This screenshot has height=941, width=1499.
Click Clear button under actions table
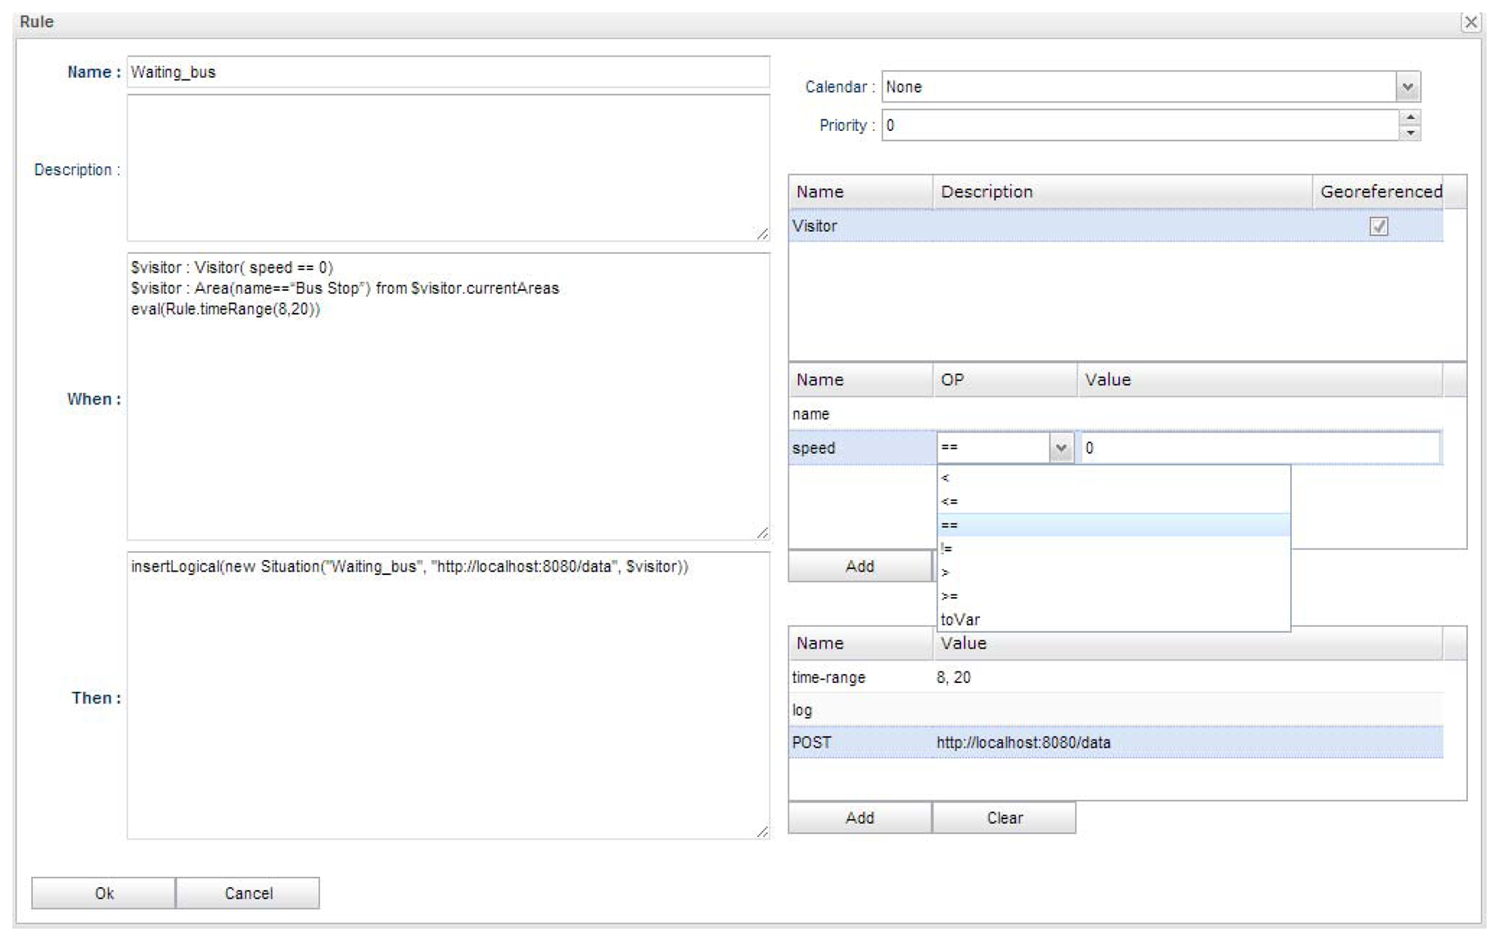tap(1004, 817)
